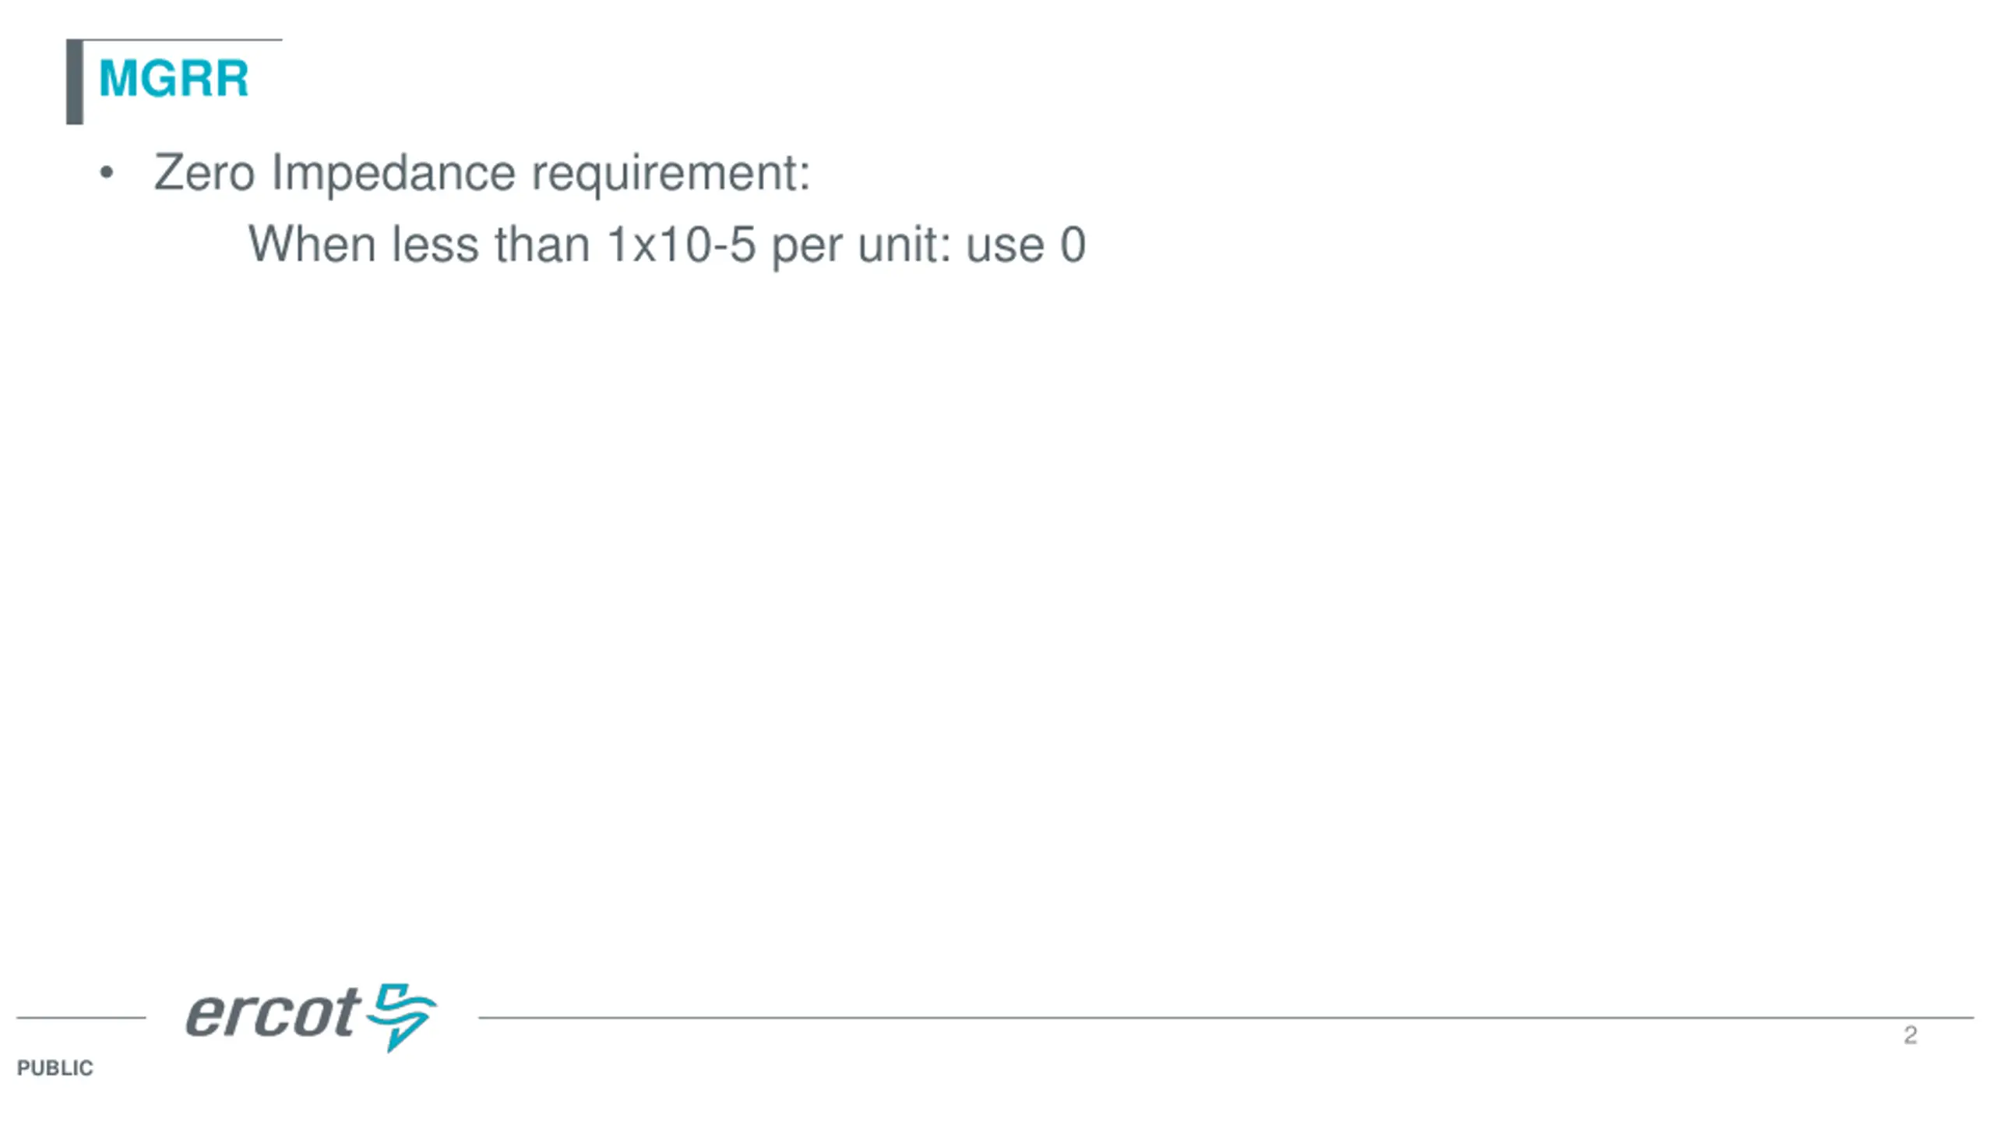Select the word Impedance
The height and width of the screenshot is (1122, 1994).
[393, 173]
